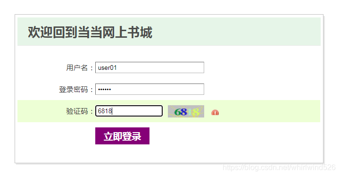Click the 验证码 label text

77,111
